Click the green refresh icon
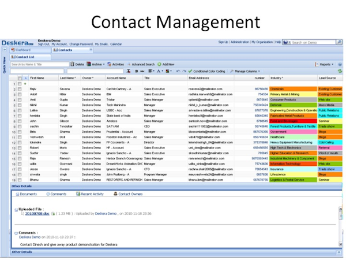 340,71
